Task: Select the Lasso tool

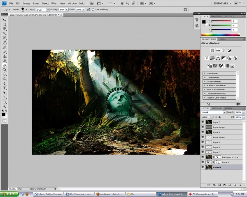Action: point(4,29)
